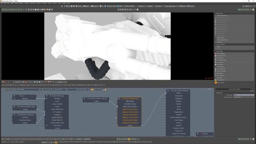Click Custom AOV Channel on Diffuse Material
The image size is (256, 144).
[179, 134]
